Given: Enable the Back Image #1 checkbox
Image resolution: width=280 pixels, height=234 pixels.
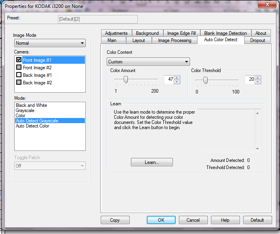Looking at the screenshot, I should [x=19, y=75].
